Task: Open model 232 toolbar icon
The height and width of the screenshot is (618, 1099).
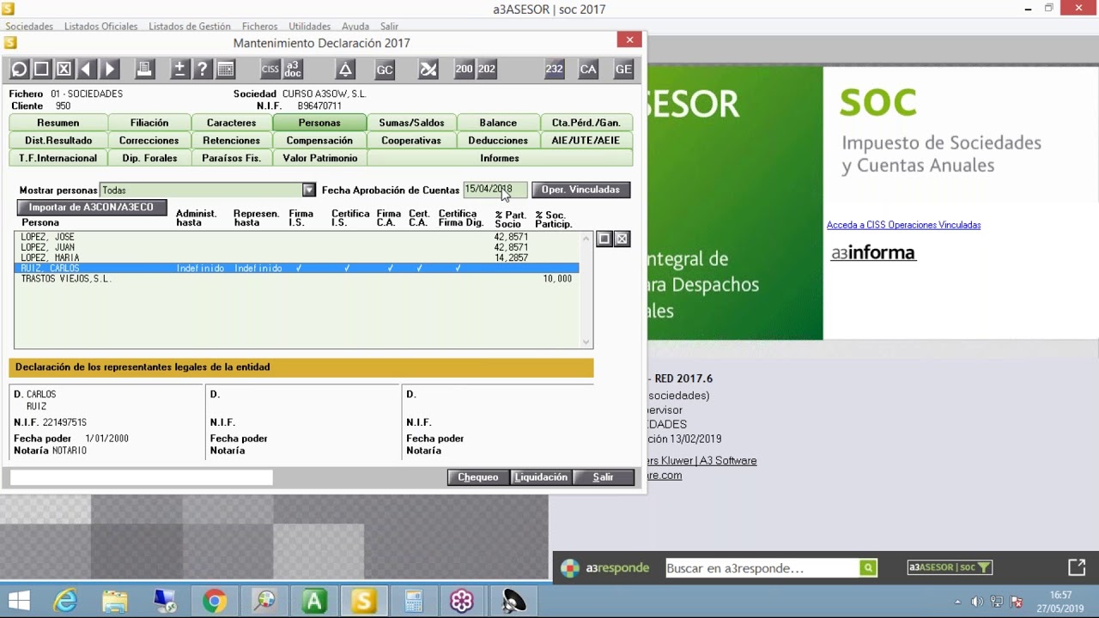Action: pos(554,70)
